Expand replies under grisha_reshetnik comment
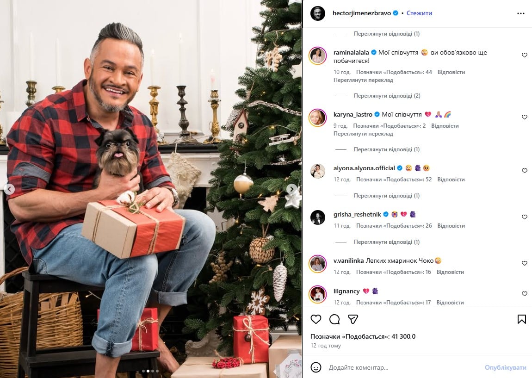The width and height of the screenshot is (532, 378). click(386, 242)
